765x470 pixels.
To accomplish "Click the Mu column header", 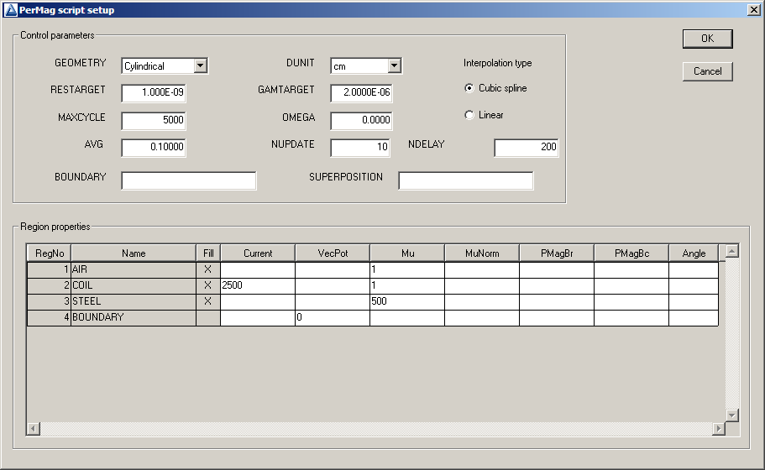I will [406, 253].
